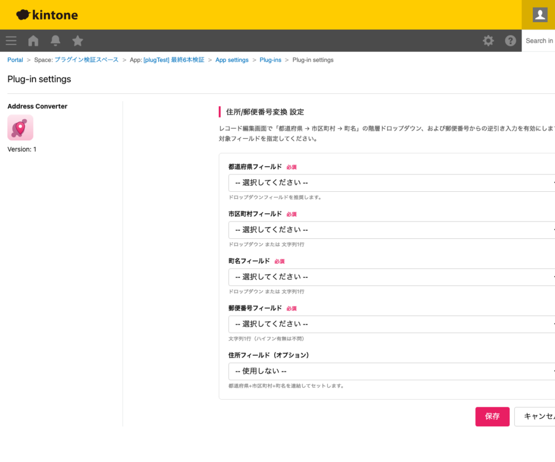The width and height of the screenshot is (555, 462).
Task: Save settings with the 保存 button
Action: [492, 417]
